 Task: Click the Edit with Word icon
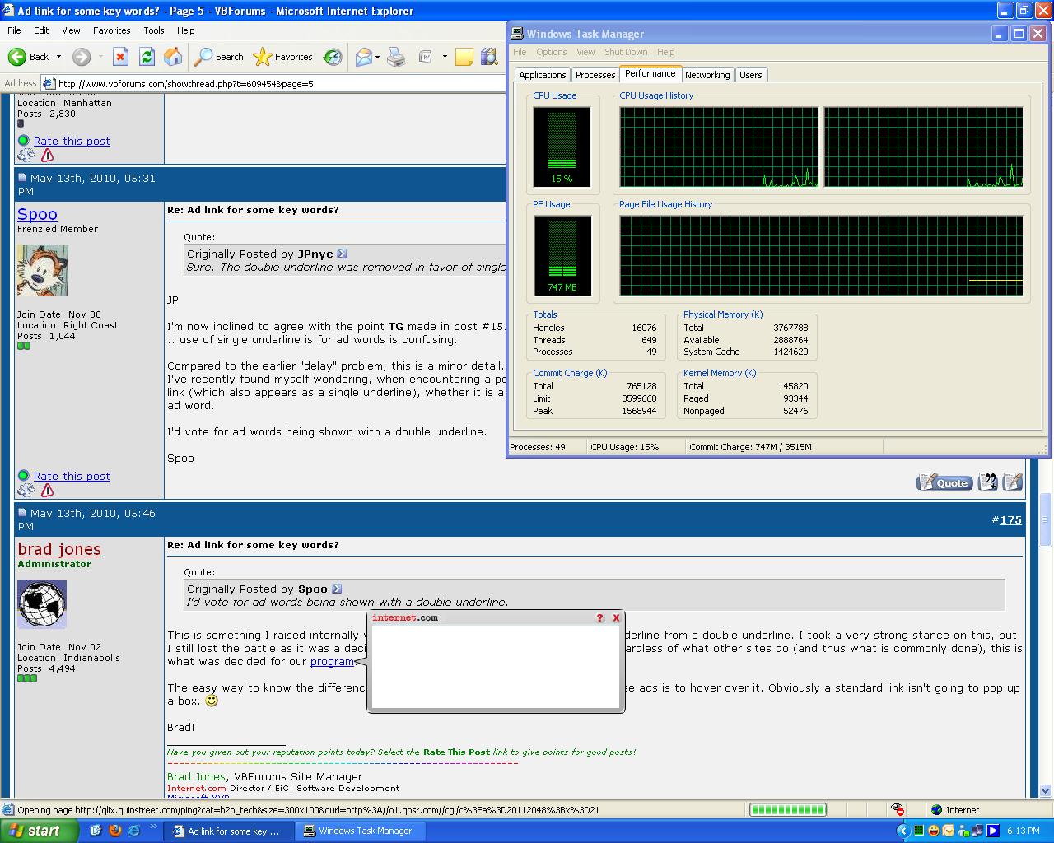(426, 57)
